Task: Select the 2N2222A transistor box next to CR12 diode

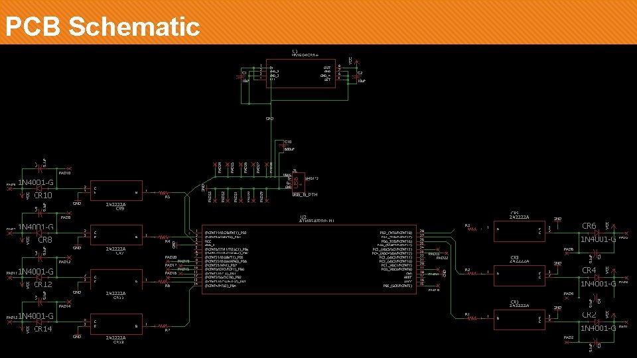Action: pos(116,280)
